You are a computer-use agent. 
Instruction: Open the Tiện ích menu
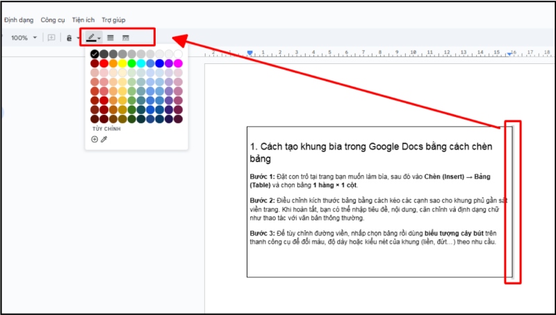(84, 20)
